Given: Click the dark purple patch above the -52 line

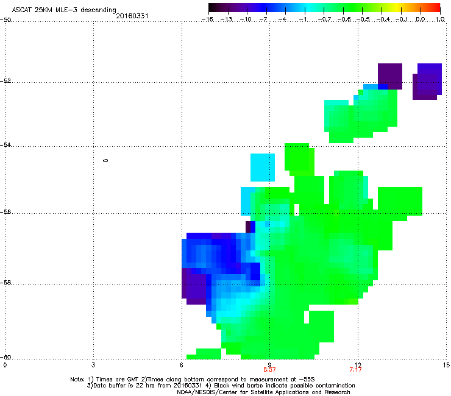Looking at the screenshot, I should click(x=390, y=76).
